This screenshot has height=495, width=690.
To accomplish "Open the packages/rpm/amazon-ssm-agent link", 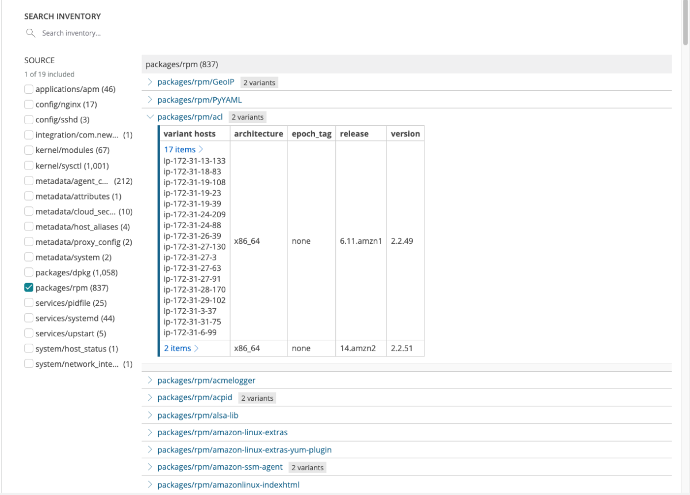I will [x=220, y=467].
